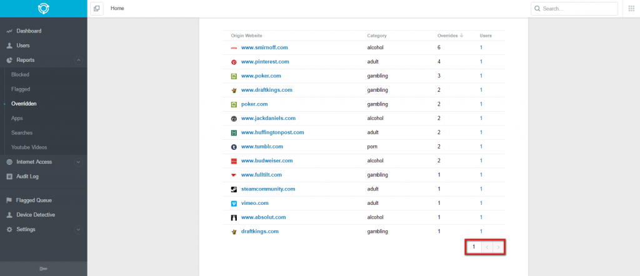Image resolution: width=640 pixels, height=276 pixels.
Task: Click the Flagged Queue flag icon
Action: pyautogui.click(x=9, y=200)
